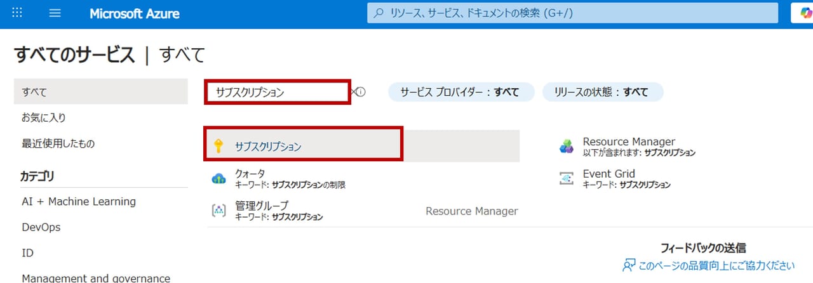Click the info icon beside filter box
This screenshot has width=813, height=283.
click(361, 92)
